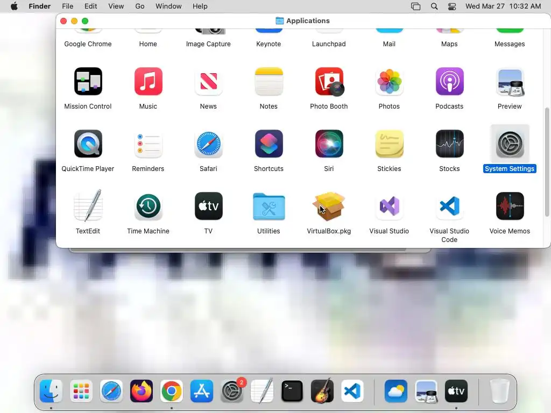Select the Stickies app icon

390,144
